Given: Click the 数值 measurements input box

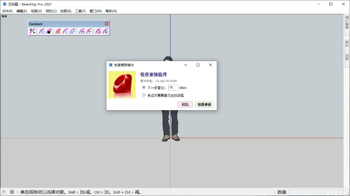Looking at the screenshot, I should tap(316, 192).
